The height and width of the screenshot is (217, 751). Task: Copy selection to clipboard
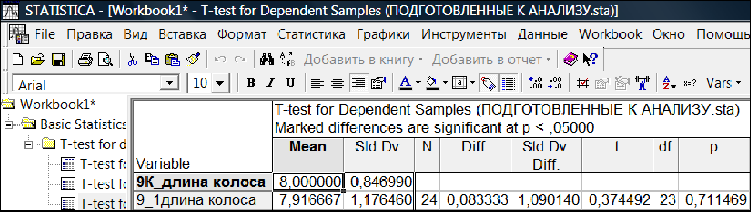coord(152,60)
